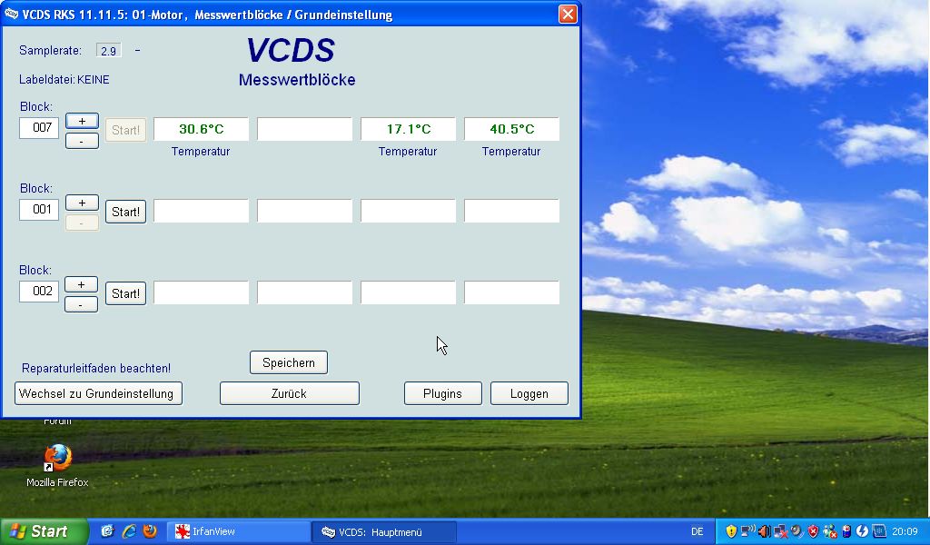Click the Loggen button

click(529, 393)
